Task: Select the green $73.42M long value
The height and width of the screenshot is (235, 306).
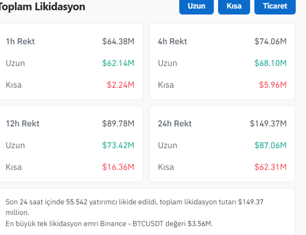Action: pos(118,145)
